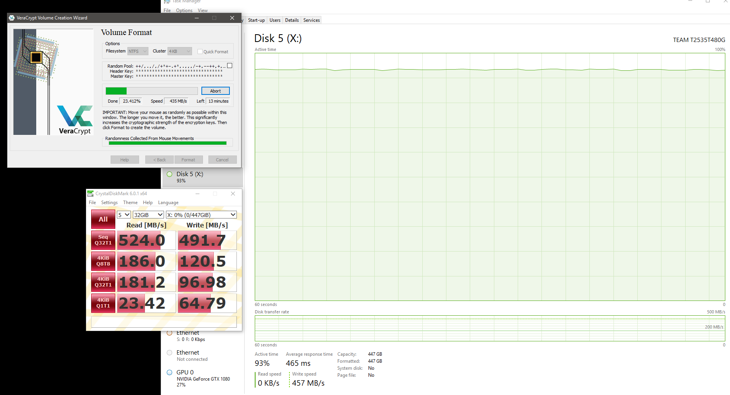This screenshot has width=730, height=395.
Task: Click the Not connected Ethernet circle icon
Action: 169,353
